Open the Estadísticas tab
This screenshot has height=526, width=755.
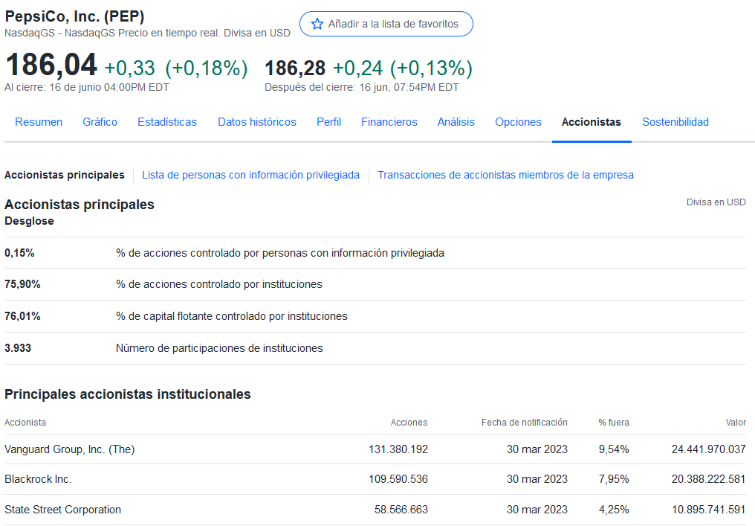(167, 122)
